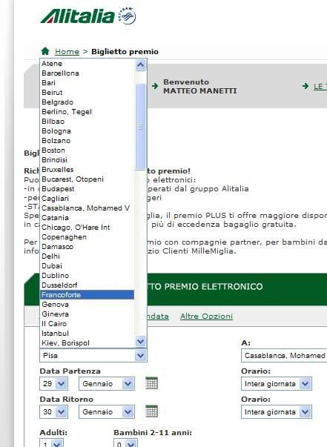Select Beirut from the list
Screen dimensions: 327x447
(x=87, y=93)
